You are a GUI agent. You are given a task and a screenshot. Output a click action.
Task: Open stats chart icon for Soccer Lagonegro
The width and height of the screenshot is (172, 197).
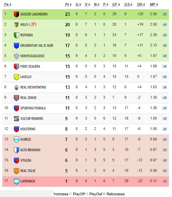(x=165, y=14)
